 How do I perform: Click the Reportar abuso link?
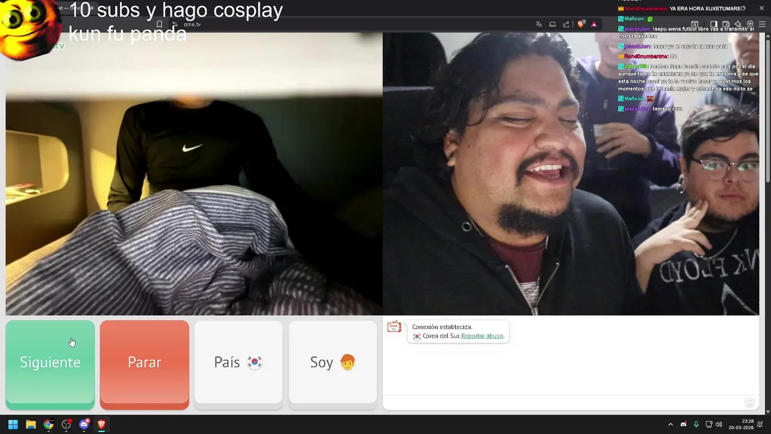(x=482, y=336)
